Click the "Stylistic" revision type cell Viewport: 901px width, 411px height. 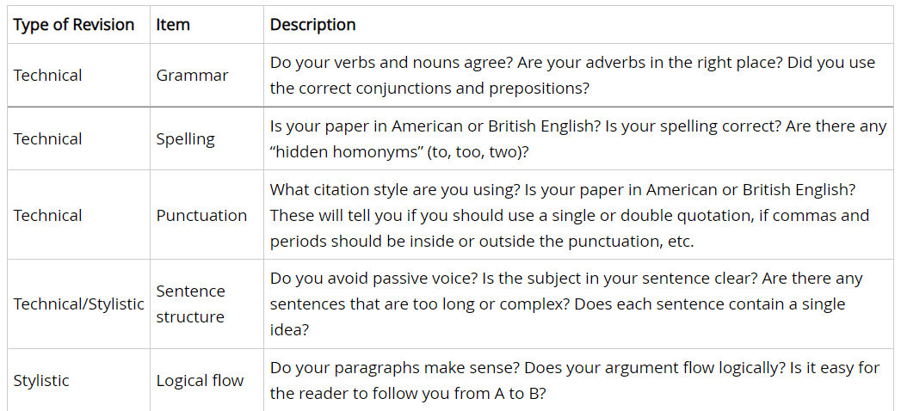41,380
